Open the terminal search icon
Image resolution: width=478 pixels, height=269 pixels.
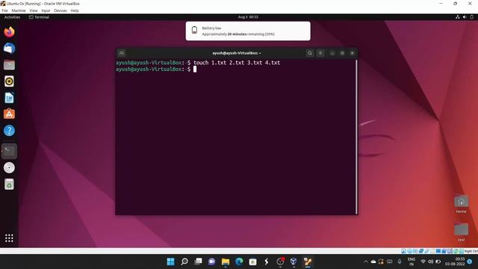[x=310, y=53]
